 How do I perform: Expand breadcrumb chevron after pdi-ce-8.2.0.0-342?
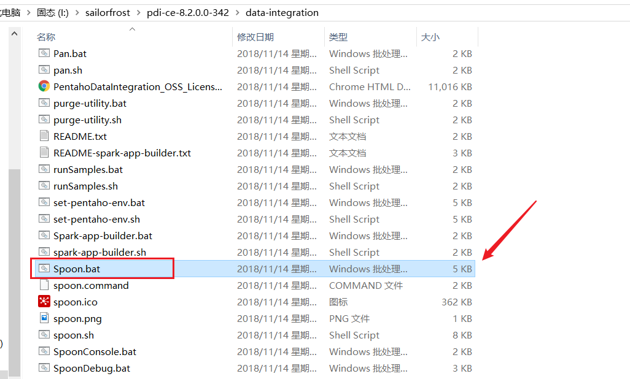[238, 13]
